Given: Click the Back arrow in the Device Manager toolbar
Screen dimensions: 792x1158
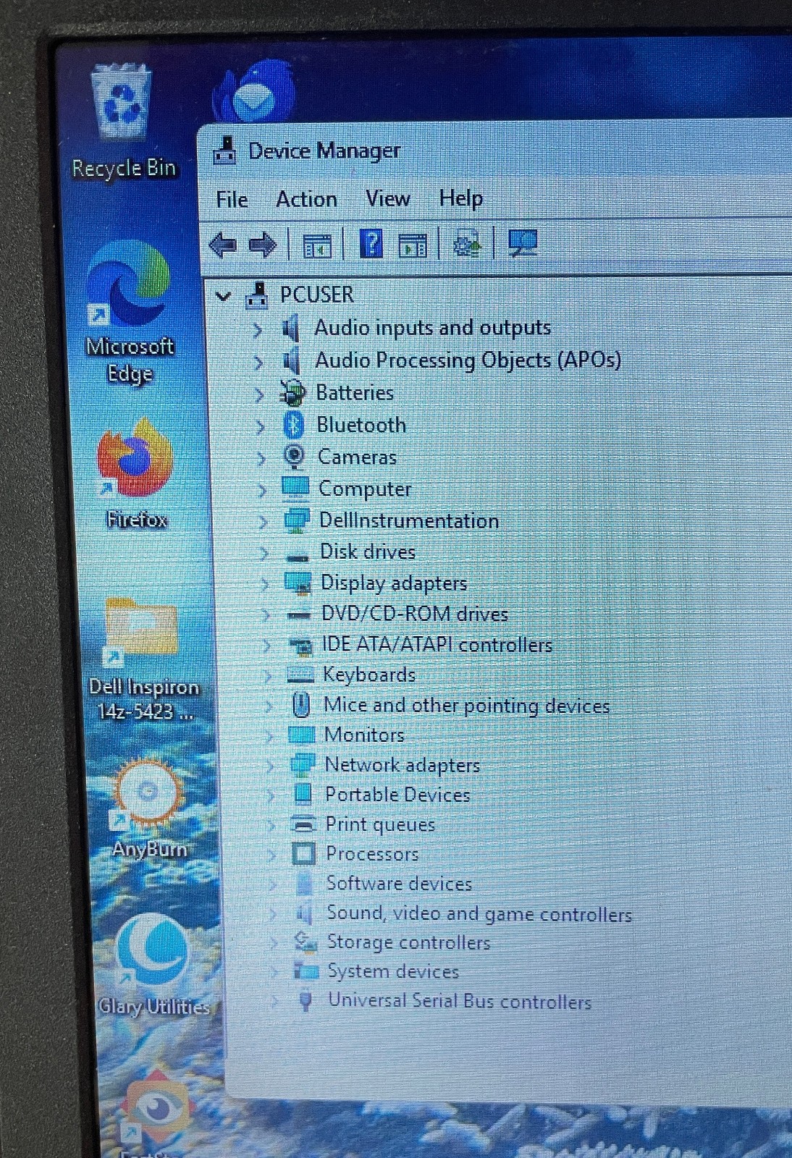Looking at the screenshot, I should 222,245.
